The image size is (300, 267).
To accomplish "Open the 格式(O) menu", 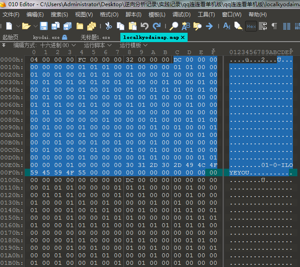I will point(109,15).
